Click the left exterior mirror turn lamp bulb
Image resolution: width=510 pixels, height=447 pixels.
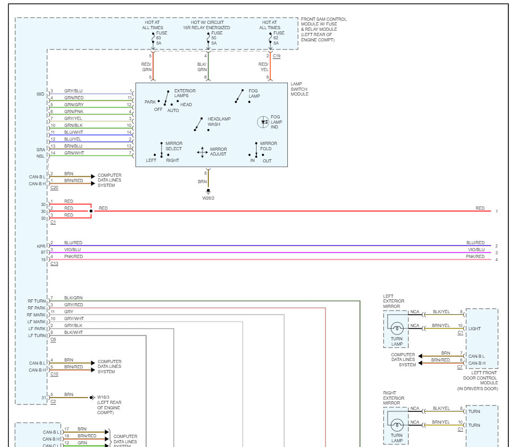click(x=397, y=329)
